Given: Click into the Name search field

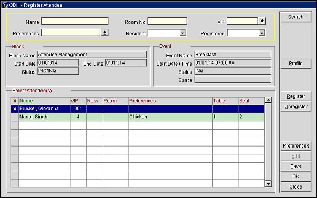Looking at the screenshot, I should (x=75, y=21).
